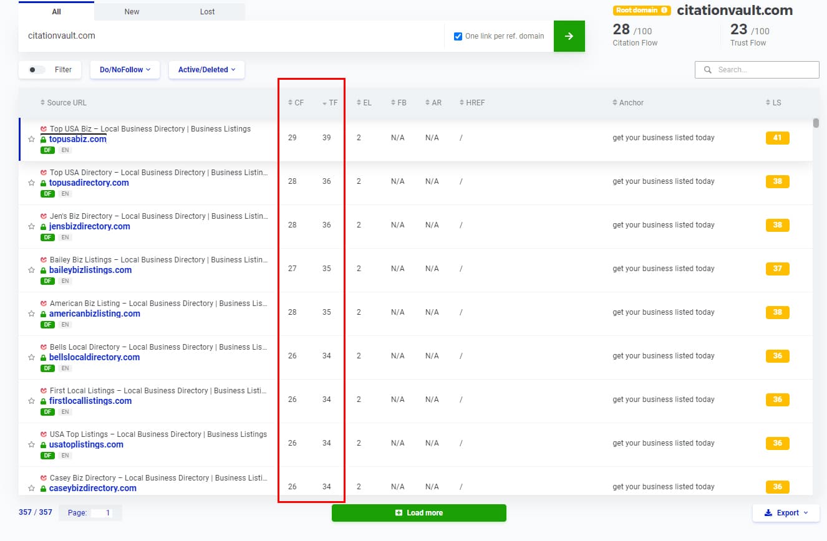The width and height of the screenshot is (827, 541).
Task: Click the info icon on Root domain badge
Action: (x=665, y=11)
